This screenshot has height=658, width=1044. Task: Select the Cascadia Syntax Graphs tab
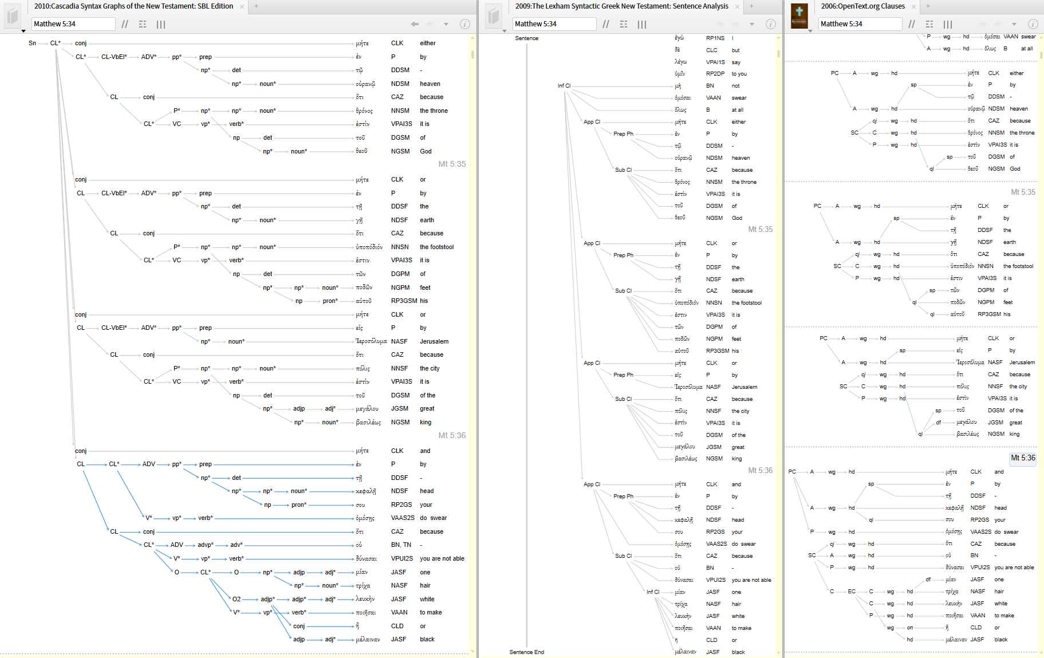point(133,6)
